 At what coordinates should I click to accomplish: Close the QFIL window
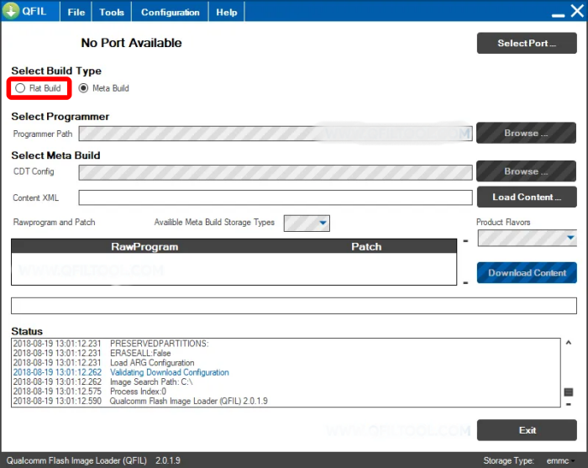[577, 10]
